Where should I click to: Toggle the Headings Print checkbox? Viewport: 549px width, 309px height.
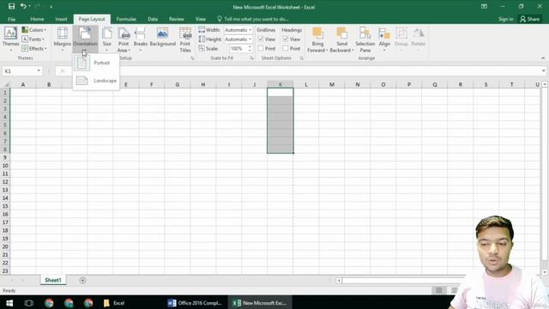[286, 48]
